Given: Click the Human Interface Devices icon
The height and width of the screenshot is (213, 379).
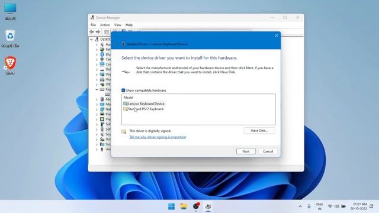Looking at the screenshot, I should pyautogui.click(x=102, y=79).
